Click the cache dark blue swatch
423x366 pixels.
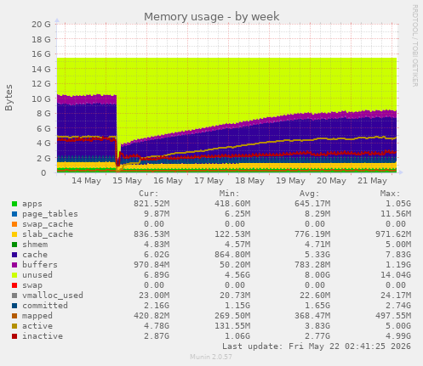[x=14, y=255]
